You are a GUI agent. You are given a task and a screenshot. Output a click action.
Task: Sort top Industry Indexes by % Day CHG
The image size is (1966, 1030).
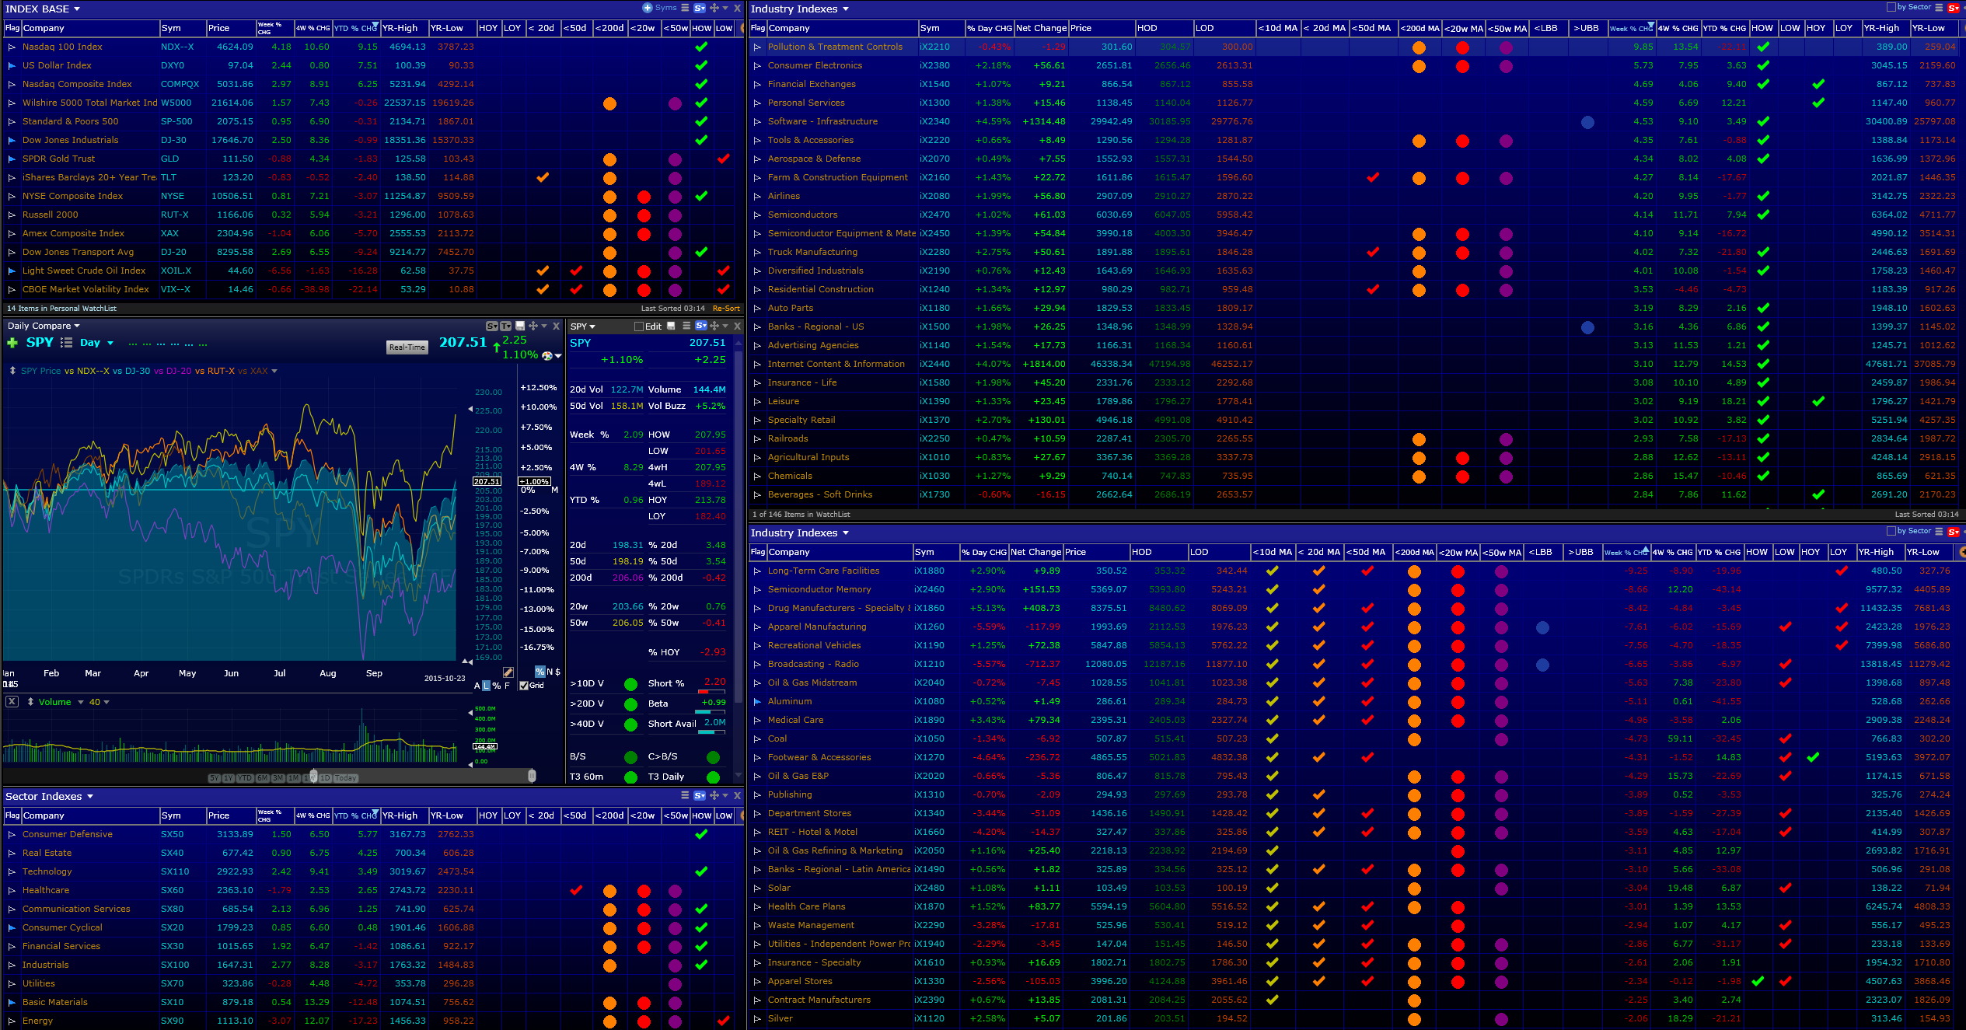(989, 28)
